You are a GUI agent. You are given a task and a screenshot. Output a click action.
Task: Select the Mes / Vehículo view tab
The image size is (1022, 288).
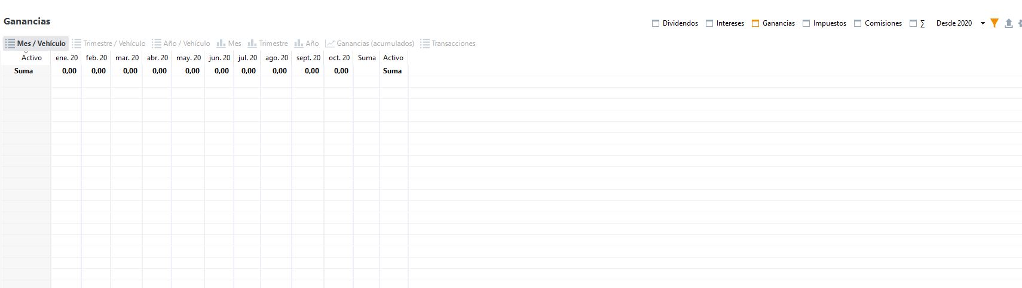click(x=36, y=44)
